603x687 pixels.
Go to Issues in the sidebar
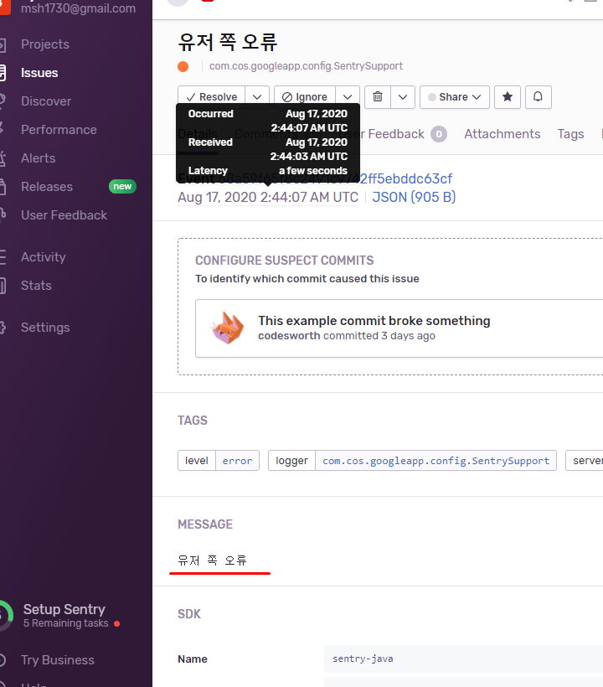(39, 73)
